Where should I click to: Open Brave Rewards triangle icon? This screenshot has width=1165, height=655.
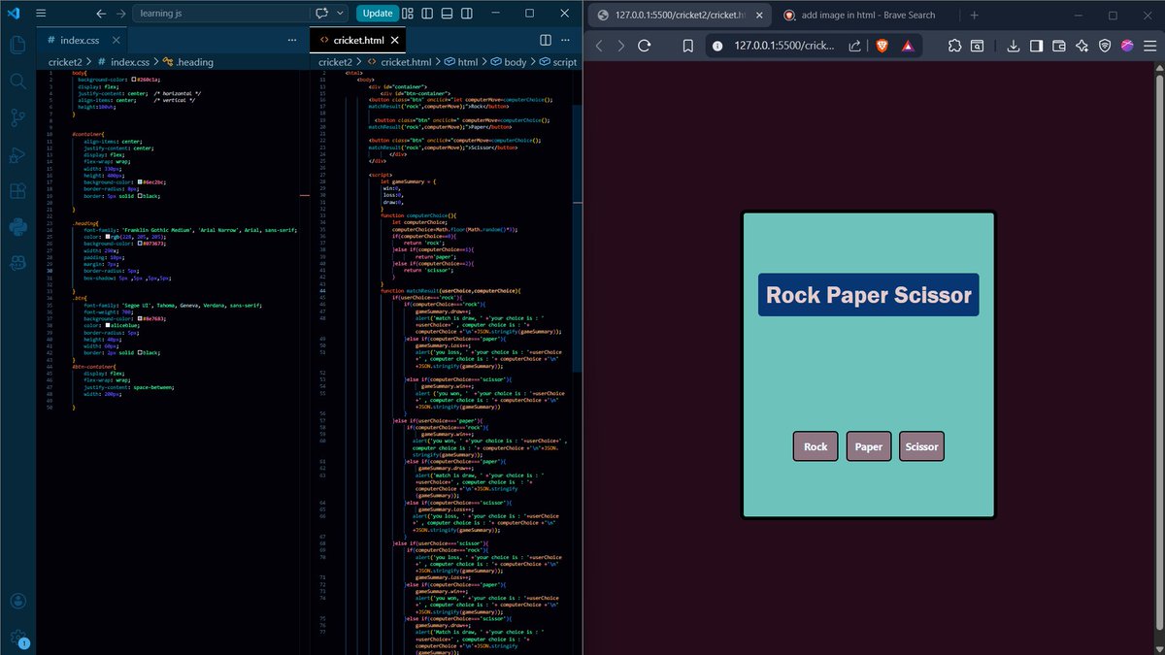coord(908,45)
